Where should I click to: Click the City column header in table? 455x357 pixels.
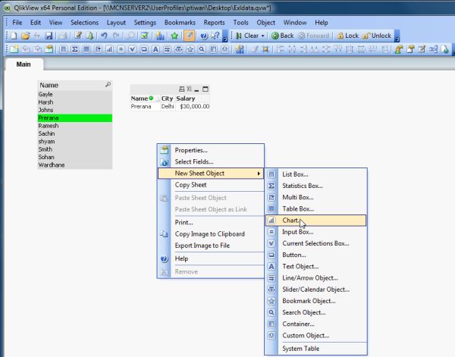coord(168,99)
